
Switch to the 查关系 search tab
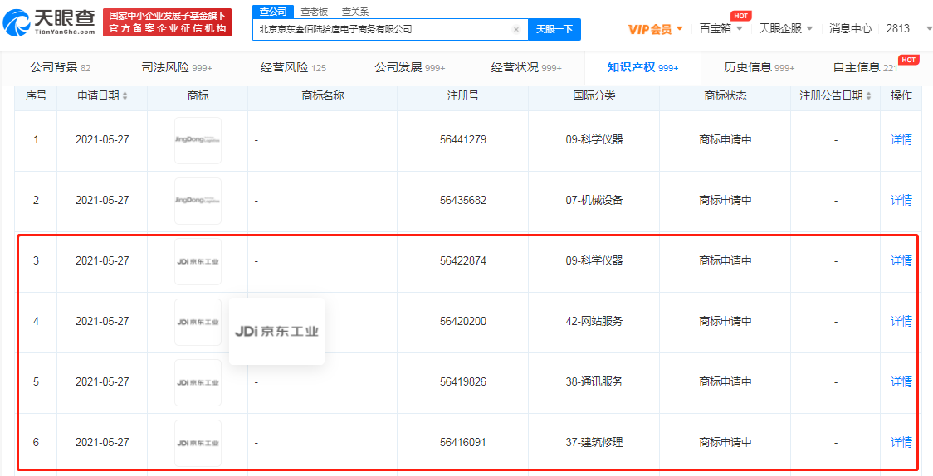point(355,12)
